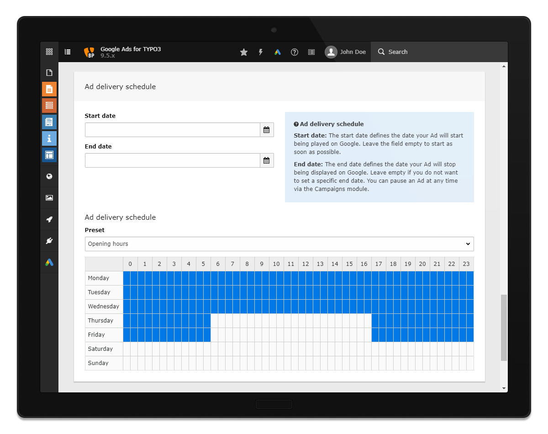548x434 pixels.
Task: Open the system information toolbar icon
Action: tap(311, 52)
